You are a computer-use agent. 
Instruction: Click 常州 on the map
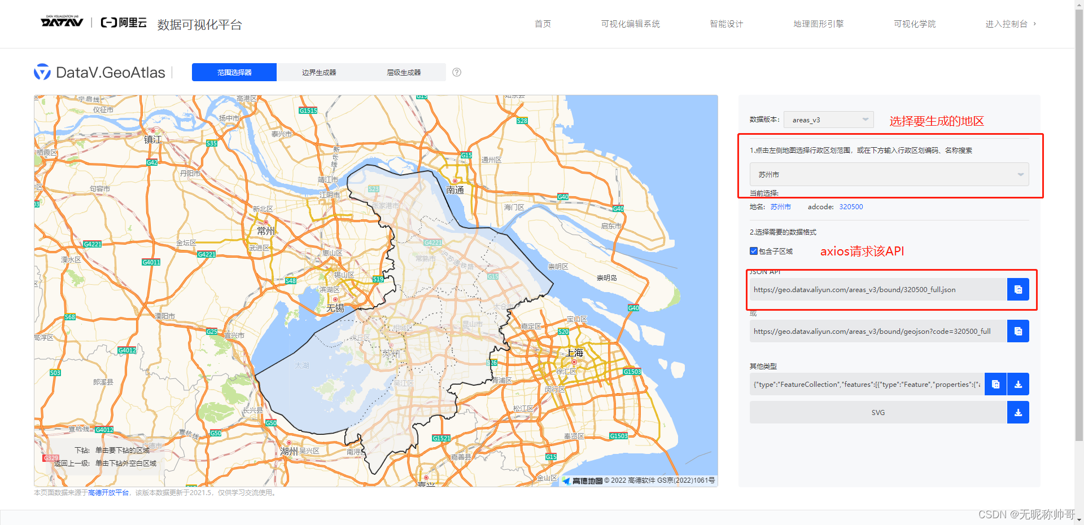coord(266,231)
